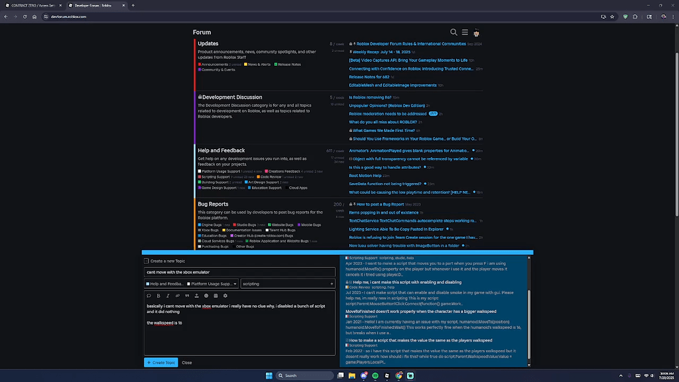Close the Developer Forum browser tab
This screenshot has height=382, width=679.
pos(123,5)
